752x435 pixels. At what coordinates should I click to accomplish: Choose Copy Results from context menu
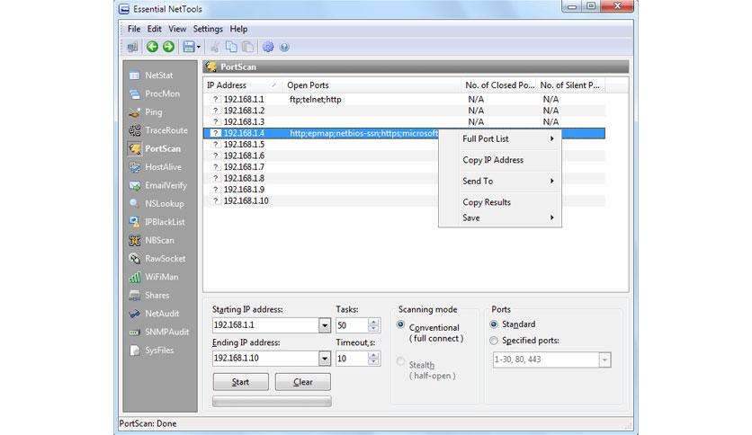[500, 202]
